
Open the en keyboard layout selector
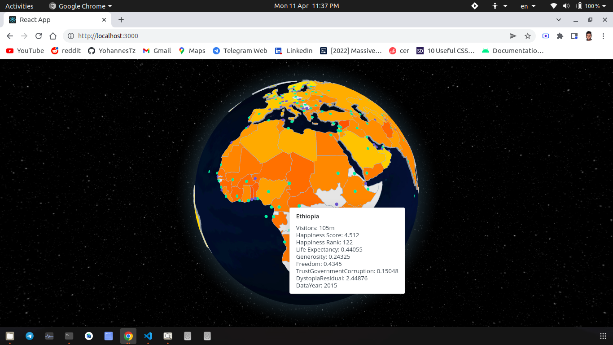pyautogui.click(x=528, y=6)
